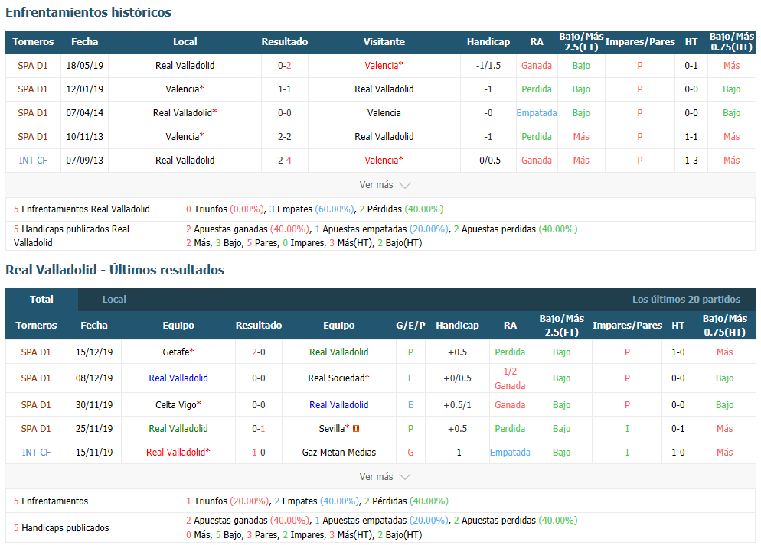This screenshot has width=761, height=545.
Task: Click the 1 Triunfos (20.00%) statistic
Action: (x=227, y=501)
